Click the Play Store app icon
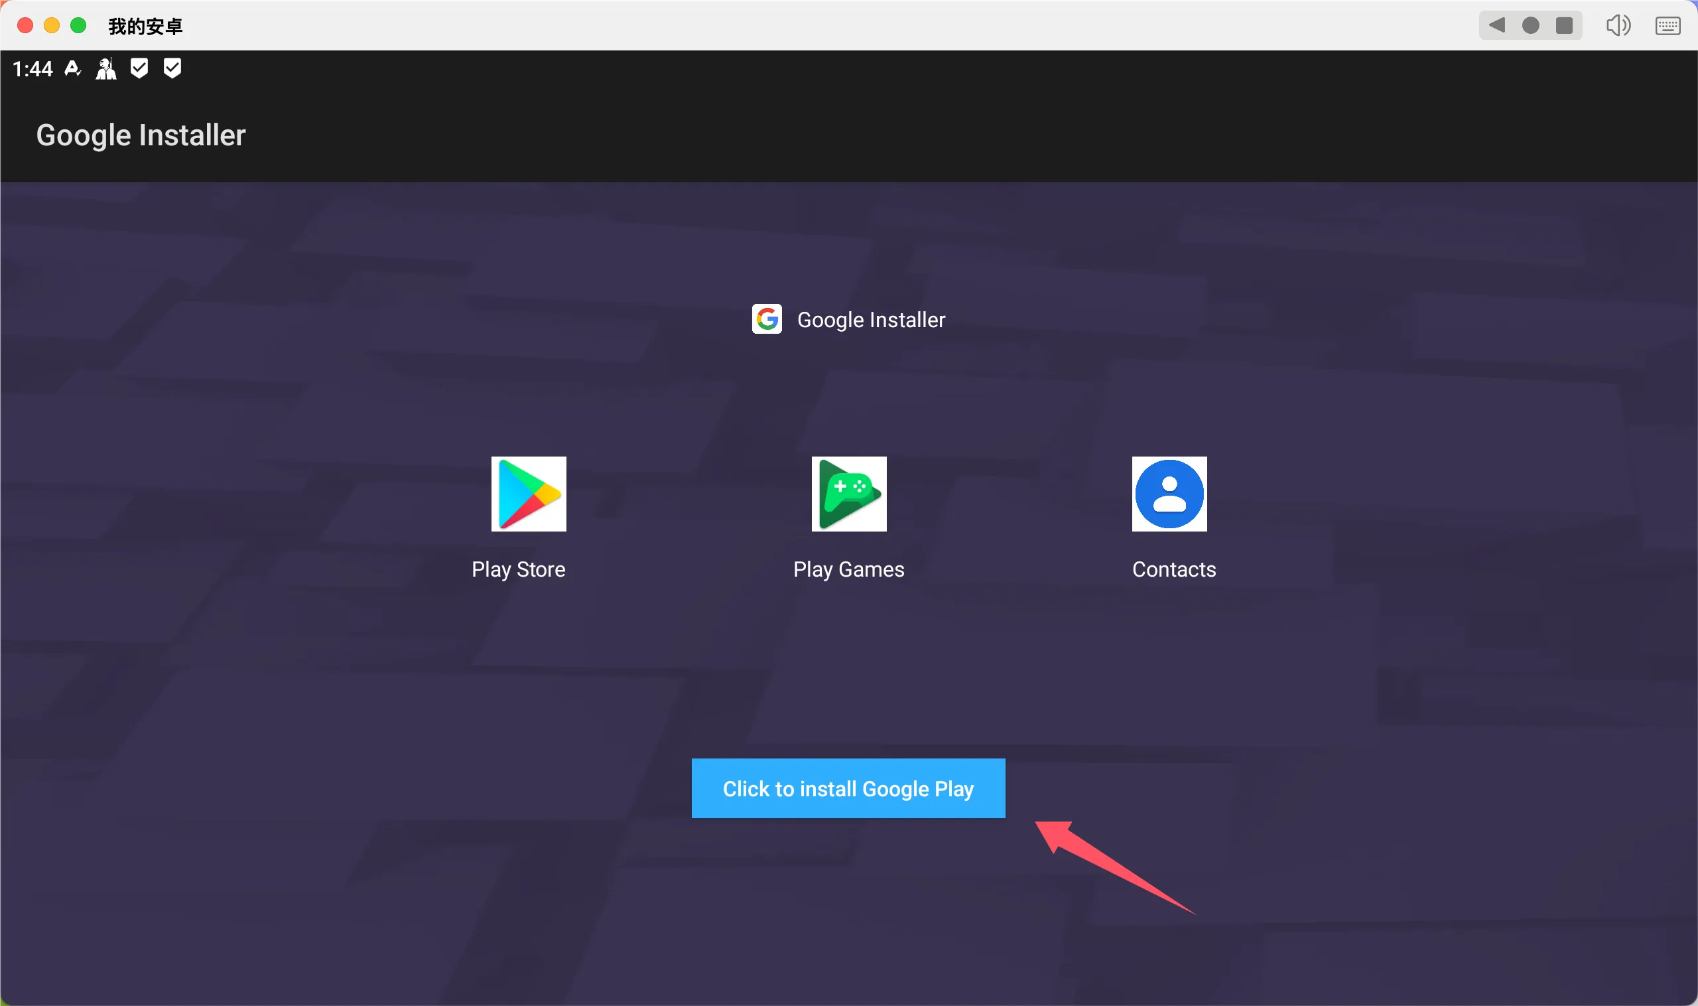Viewport: 1698px width, 1006px height. point(529,494)
